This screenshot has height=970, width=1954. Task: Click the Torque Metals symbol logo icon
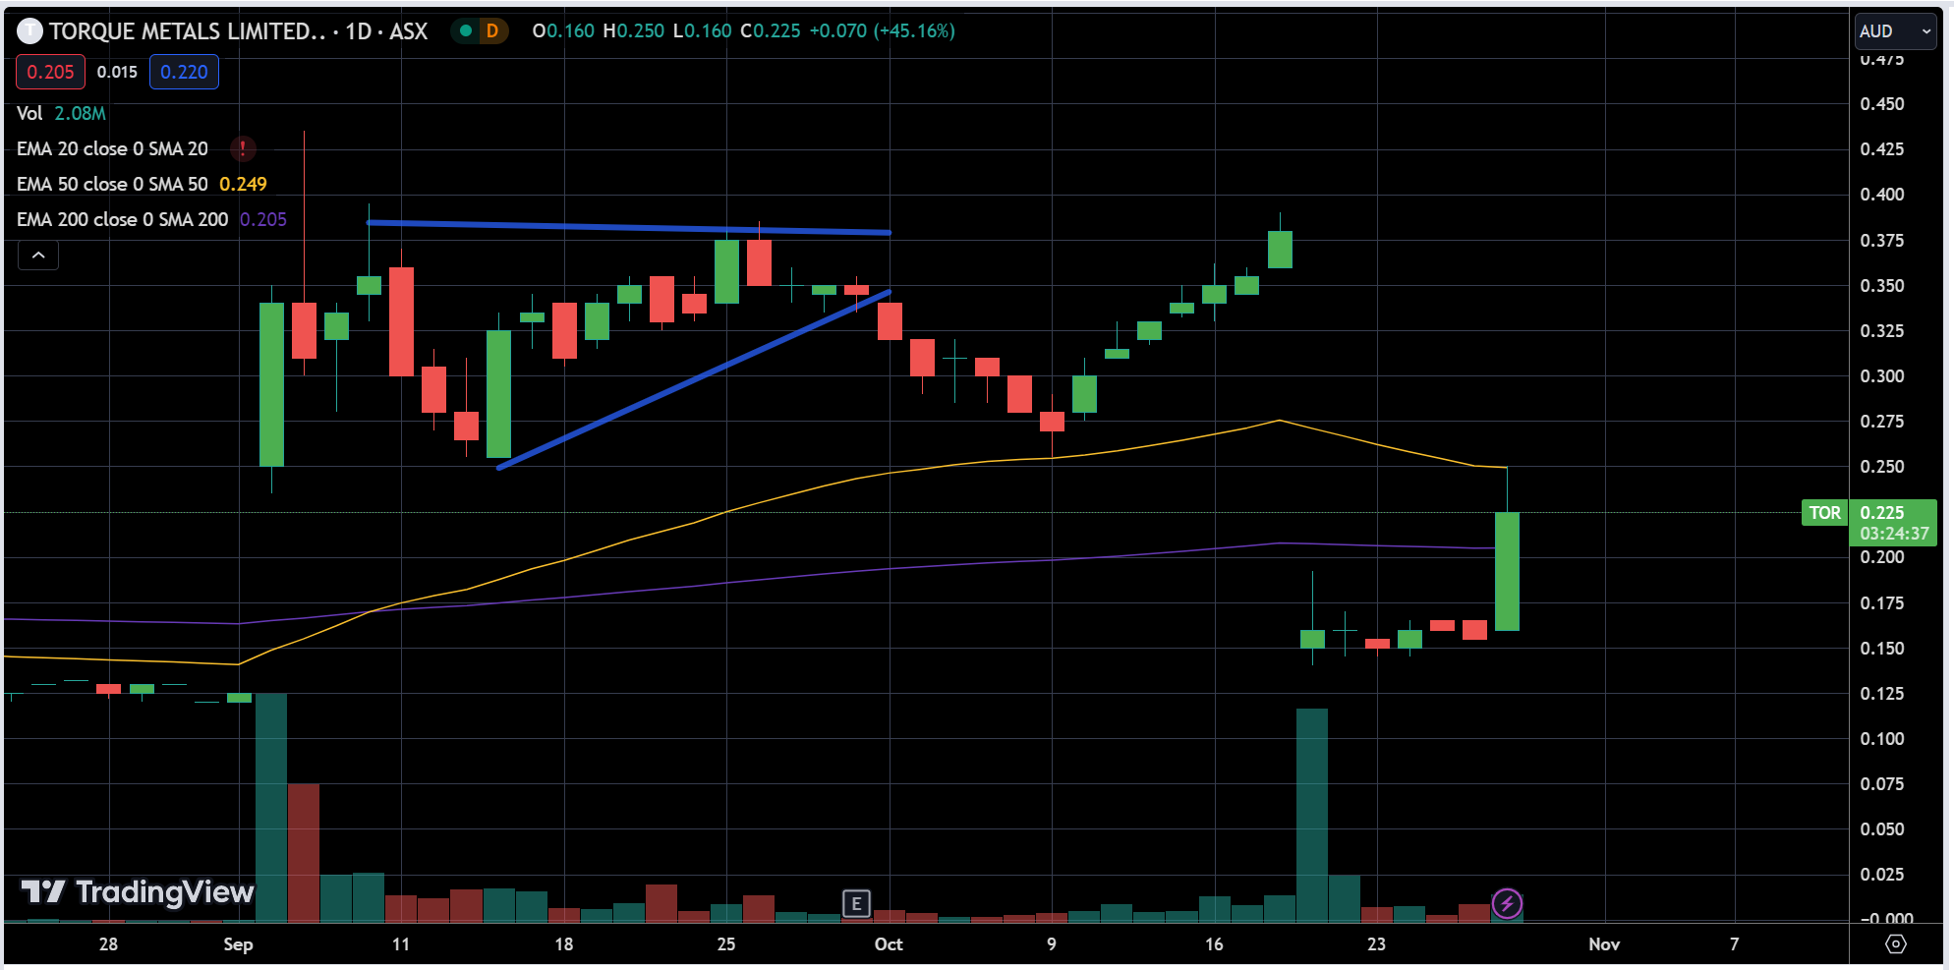(x=29, y=31)
